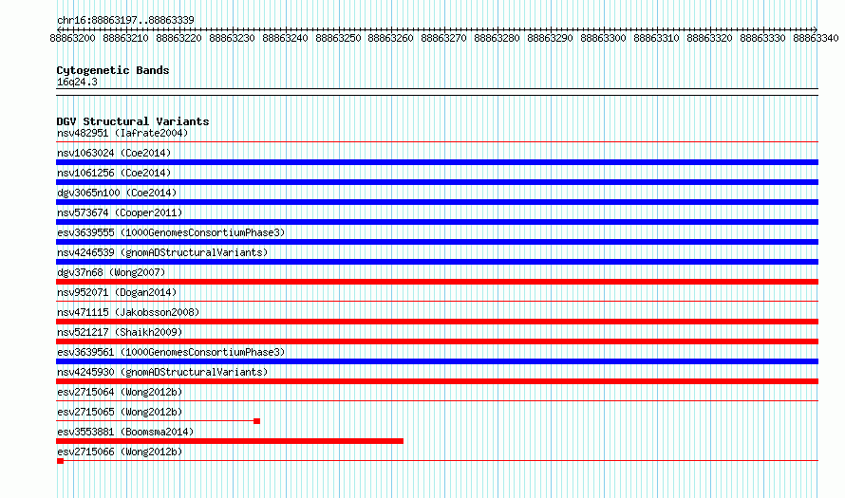This screenshot has height=498, width=845.
Task: Open variant nsv1063024 (Coe2014) label
Action: [114, 153]
